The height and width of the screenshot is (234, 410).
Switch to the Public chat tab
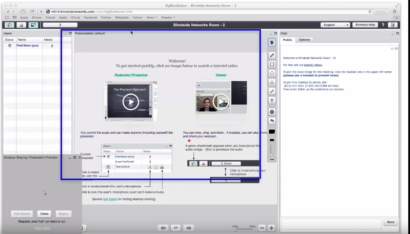tap(287, 40)
